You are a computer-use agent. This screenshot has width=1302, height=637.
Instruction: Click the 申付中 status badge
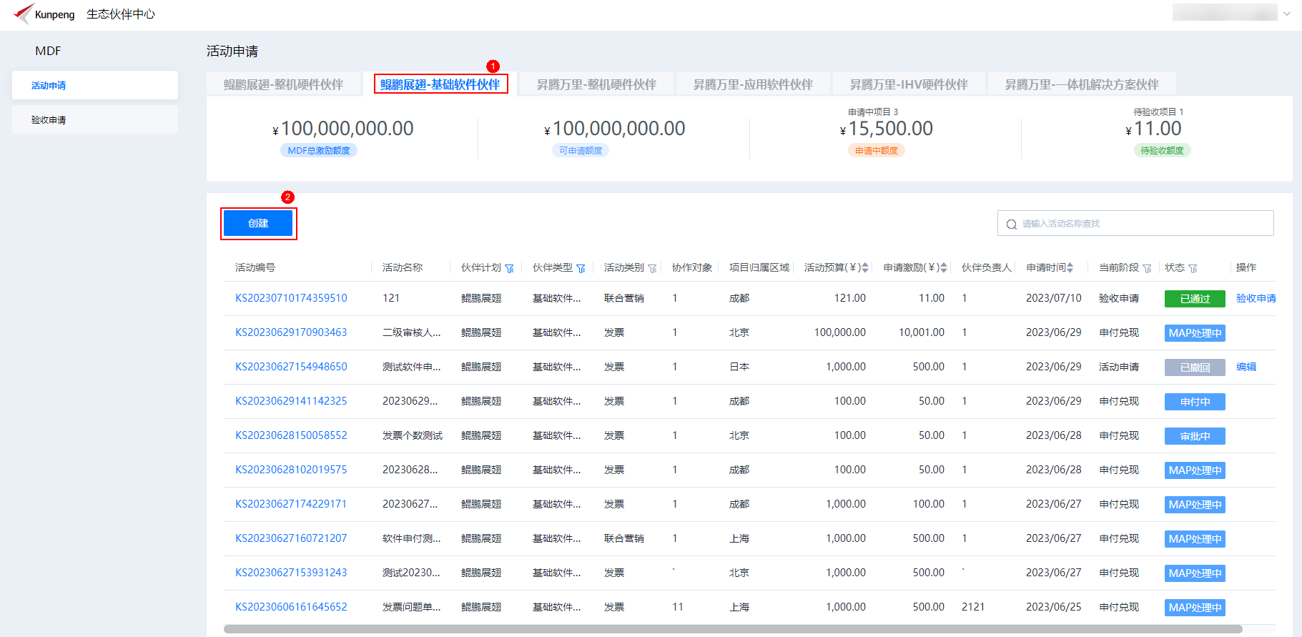click(1195, 402)
